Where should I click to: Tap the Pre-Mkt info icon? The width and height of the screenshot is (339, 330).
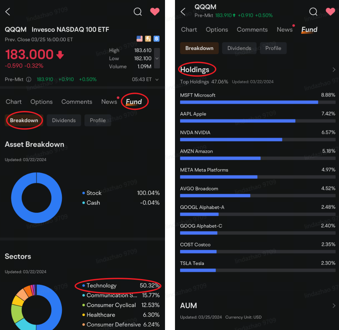(x=29, y=79)
